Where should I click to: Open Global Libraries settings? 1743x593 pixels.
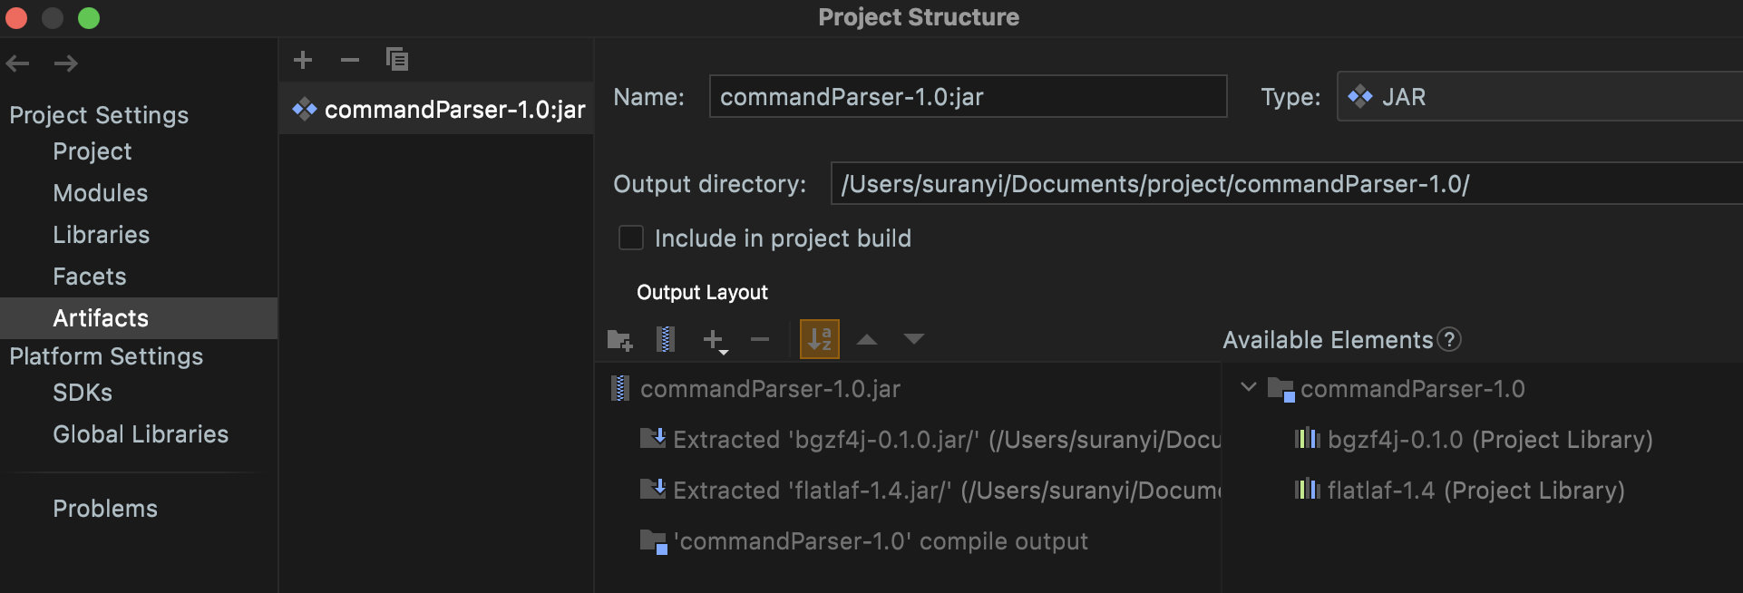(141, 434)
